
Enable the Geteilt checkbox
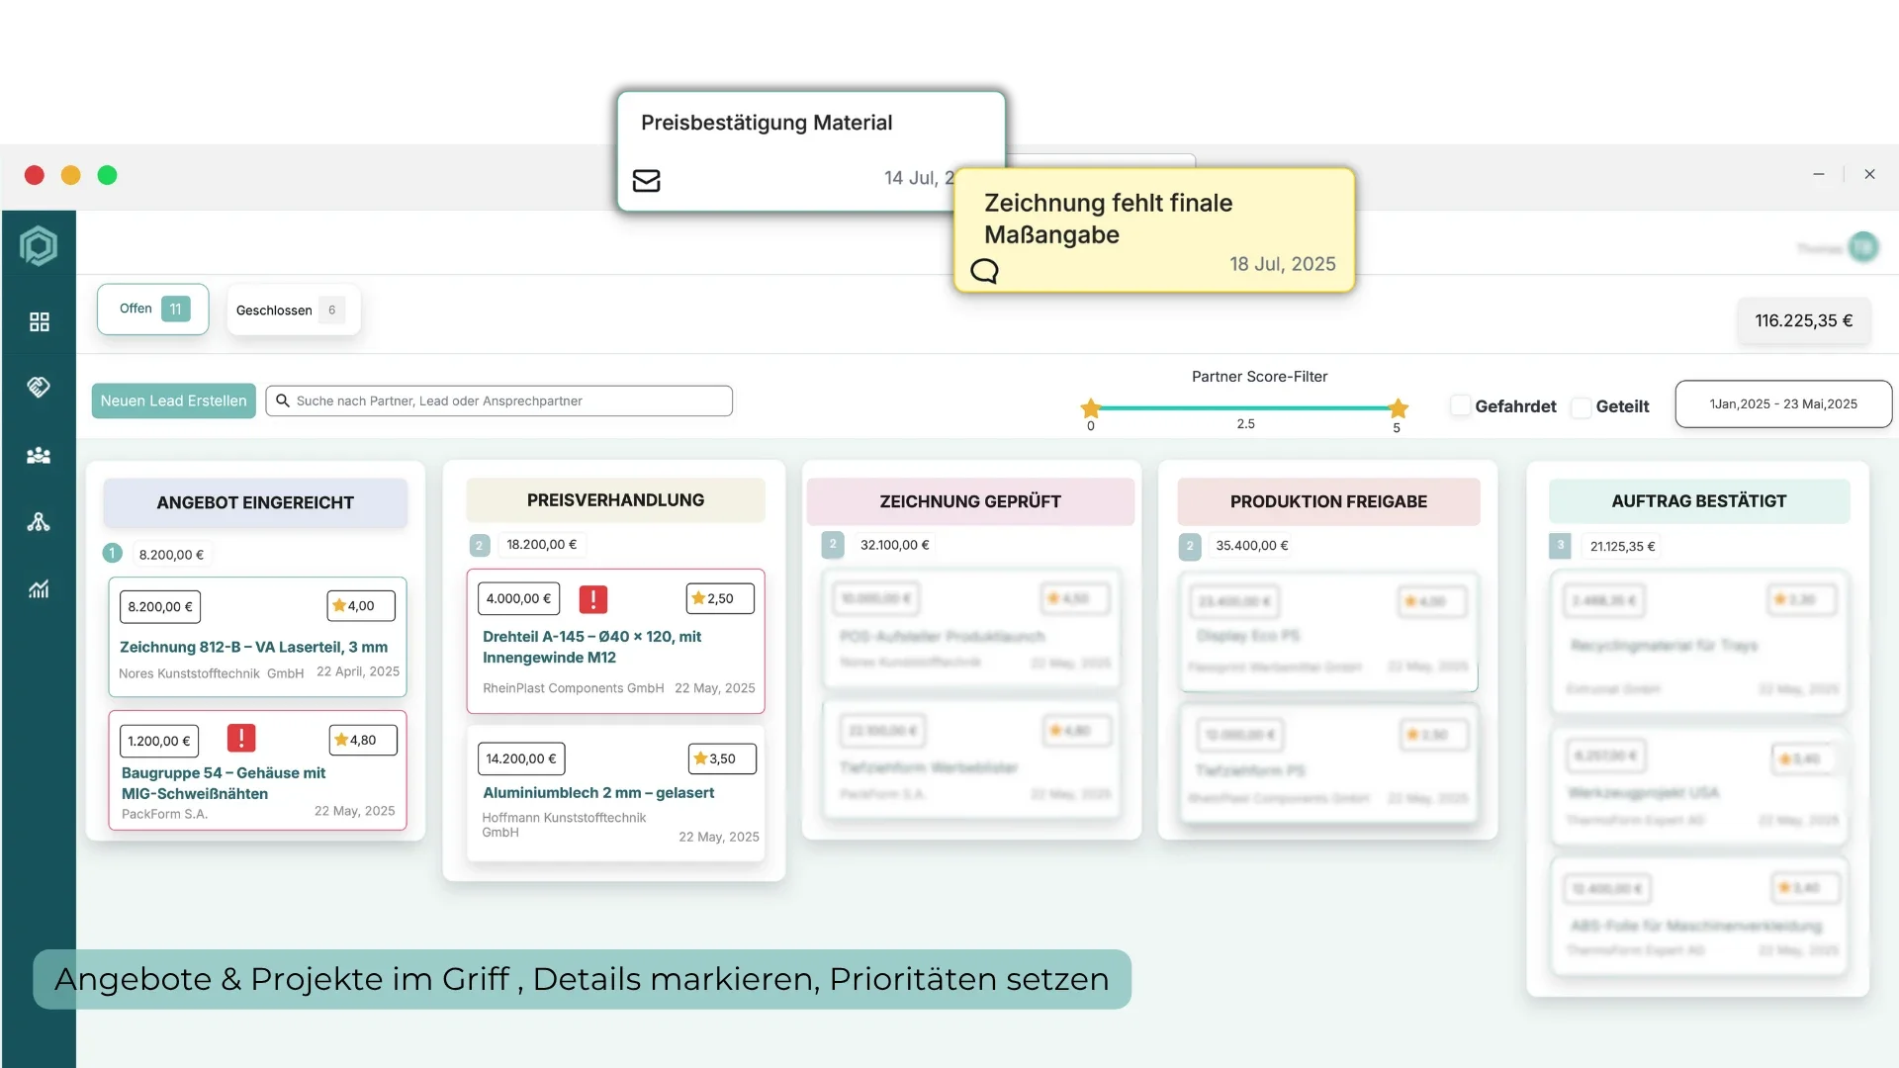(x=1581, y=407)
